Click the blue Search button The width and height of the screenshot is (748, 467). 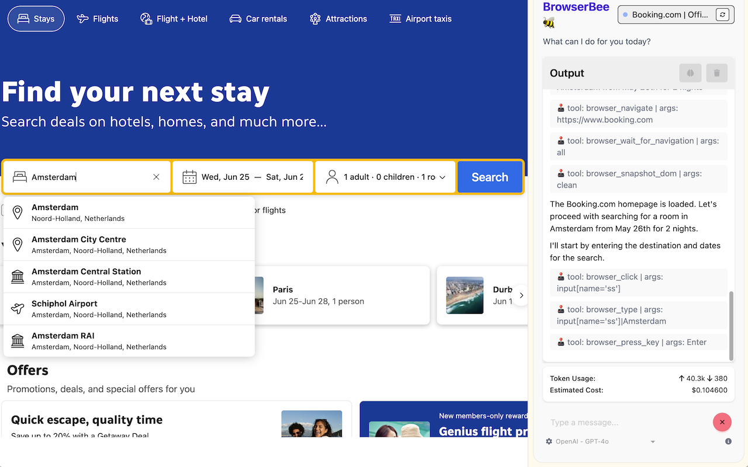[490, 177]
